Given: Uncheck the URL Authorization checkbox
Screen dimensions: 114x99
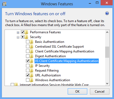Looking at the screenshot, I should point(28,75).
